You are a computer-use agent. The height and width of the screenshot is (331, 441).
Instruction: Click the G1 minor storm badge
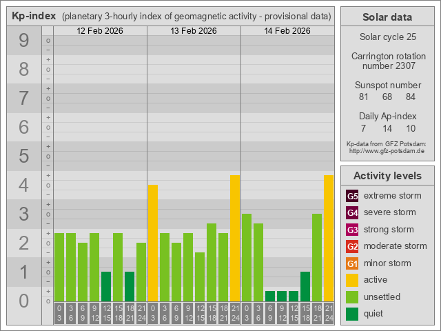(x=352, y=263)
